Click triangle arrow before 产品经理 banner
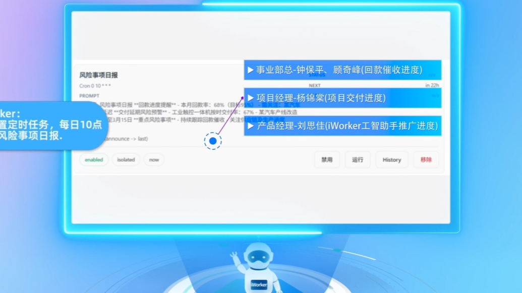The height and width of the screenshot is (293, 522). (x=250, y=126)
